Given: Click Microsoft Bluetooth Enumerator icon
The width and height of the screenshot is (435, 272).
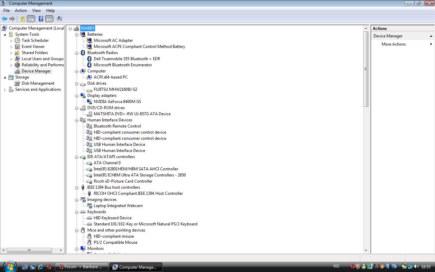Looking at the screenshot, I should tap(89, 65).
